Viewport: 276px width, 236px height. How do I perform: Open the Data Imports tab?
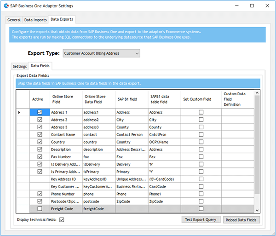pyautogui.click(x=35, y=20)
